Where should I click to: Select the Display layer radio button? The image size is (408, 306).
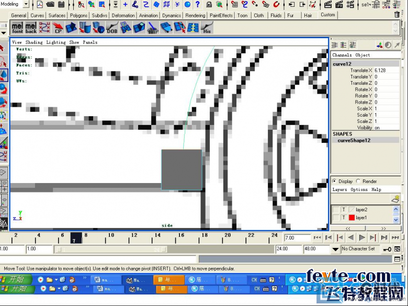pos(334,181)
